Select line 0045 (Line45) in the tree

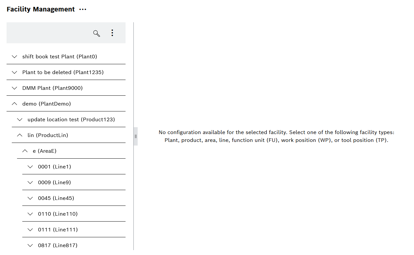click(x=56, y=198)
